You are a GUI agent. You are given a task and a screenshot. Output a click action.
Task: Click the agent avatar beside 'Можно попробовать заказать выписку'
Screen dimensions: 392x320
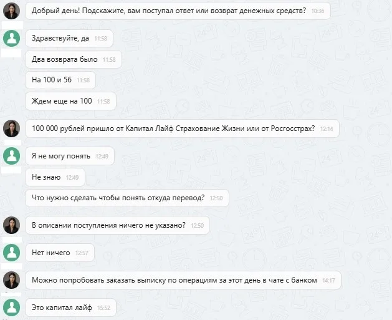(11, 280)
